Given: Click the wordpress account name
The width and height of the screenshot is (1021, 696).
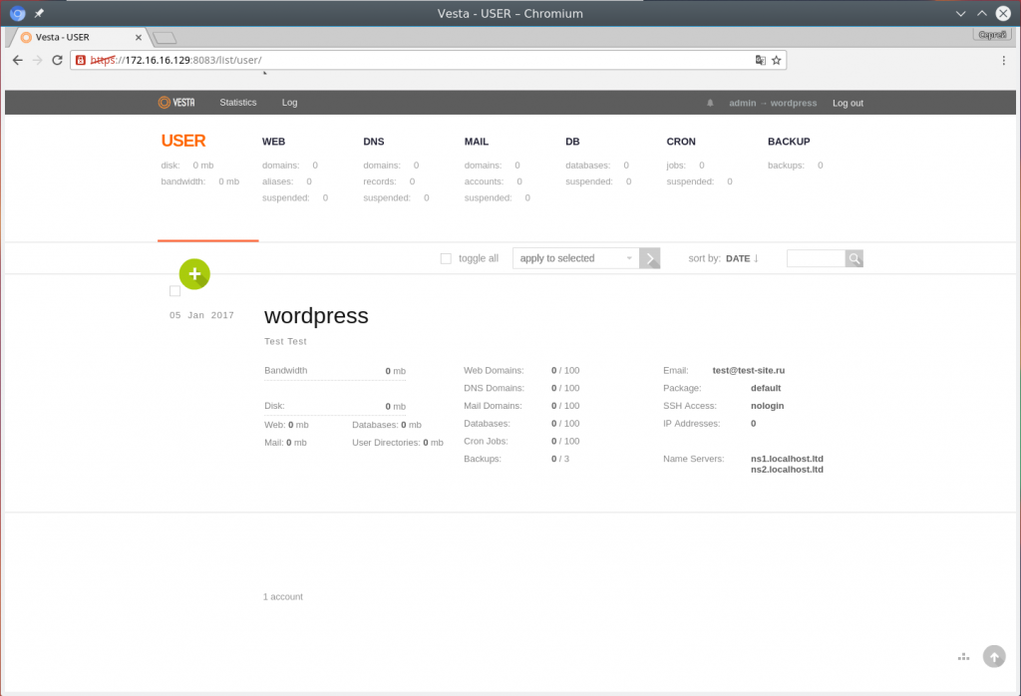Looking at the screenshot, I should click(x=316, y=316).
